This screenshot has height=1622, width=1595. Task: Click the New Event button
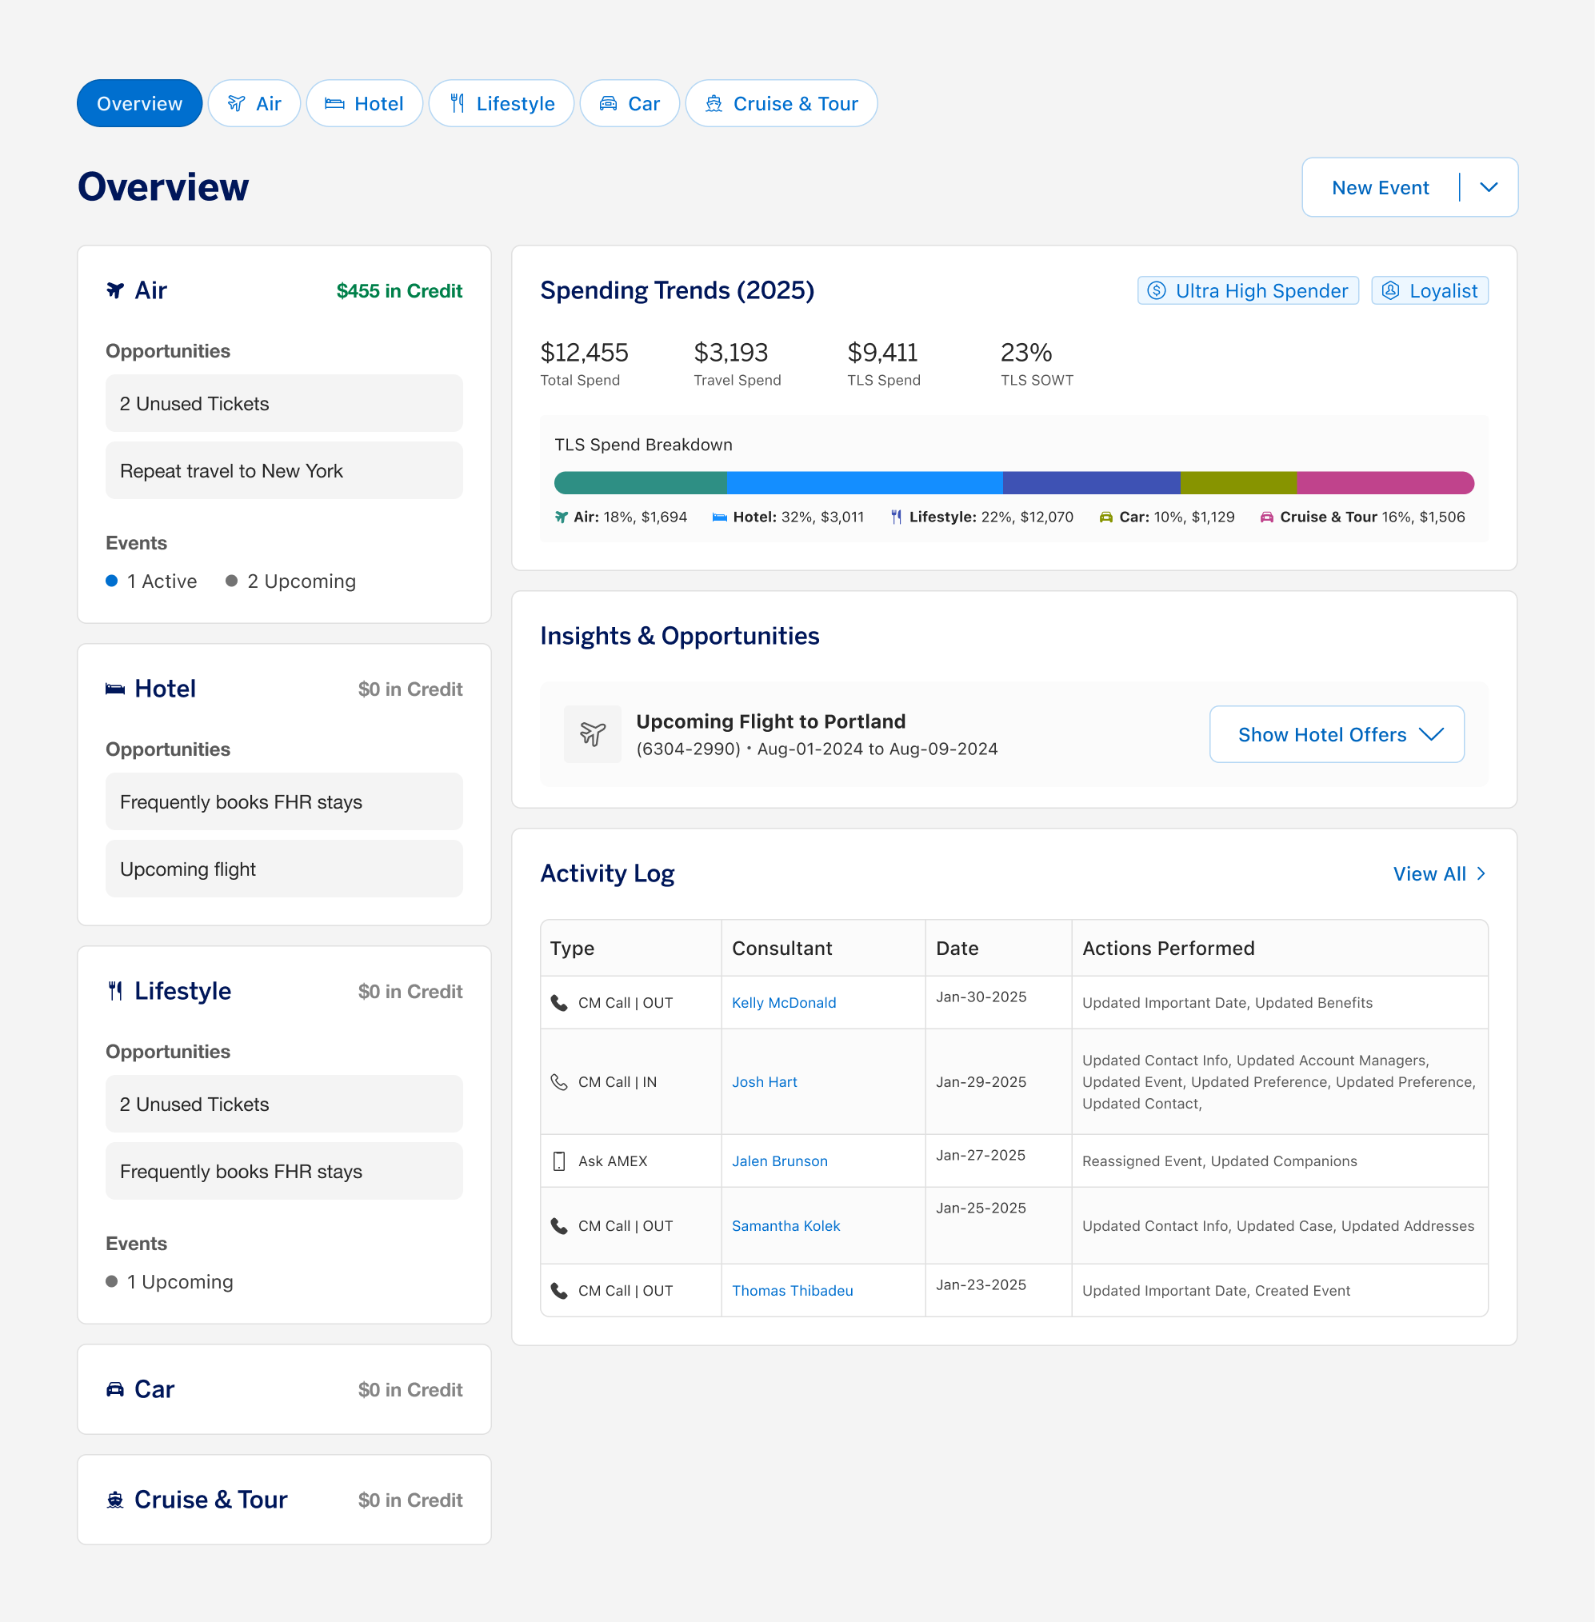pyautogui.click(x=1380, y=188)
